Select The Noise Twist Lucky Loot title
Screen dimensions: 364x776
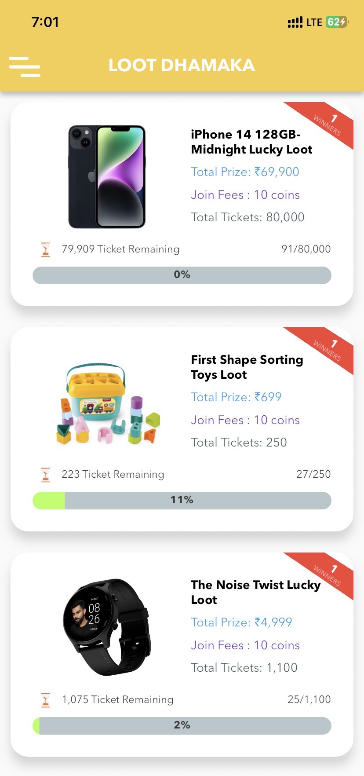coord(255,592)
